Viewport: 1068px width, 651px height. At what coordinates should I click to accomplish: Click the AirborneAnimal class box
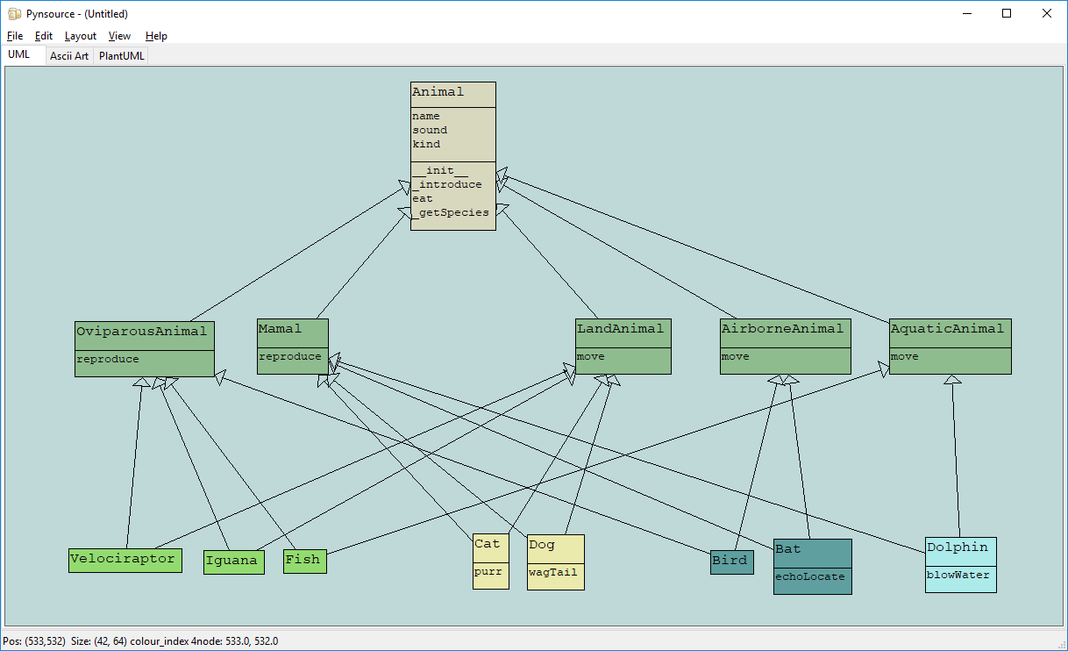785,330
